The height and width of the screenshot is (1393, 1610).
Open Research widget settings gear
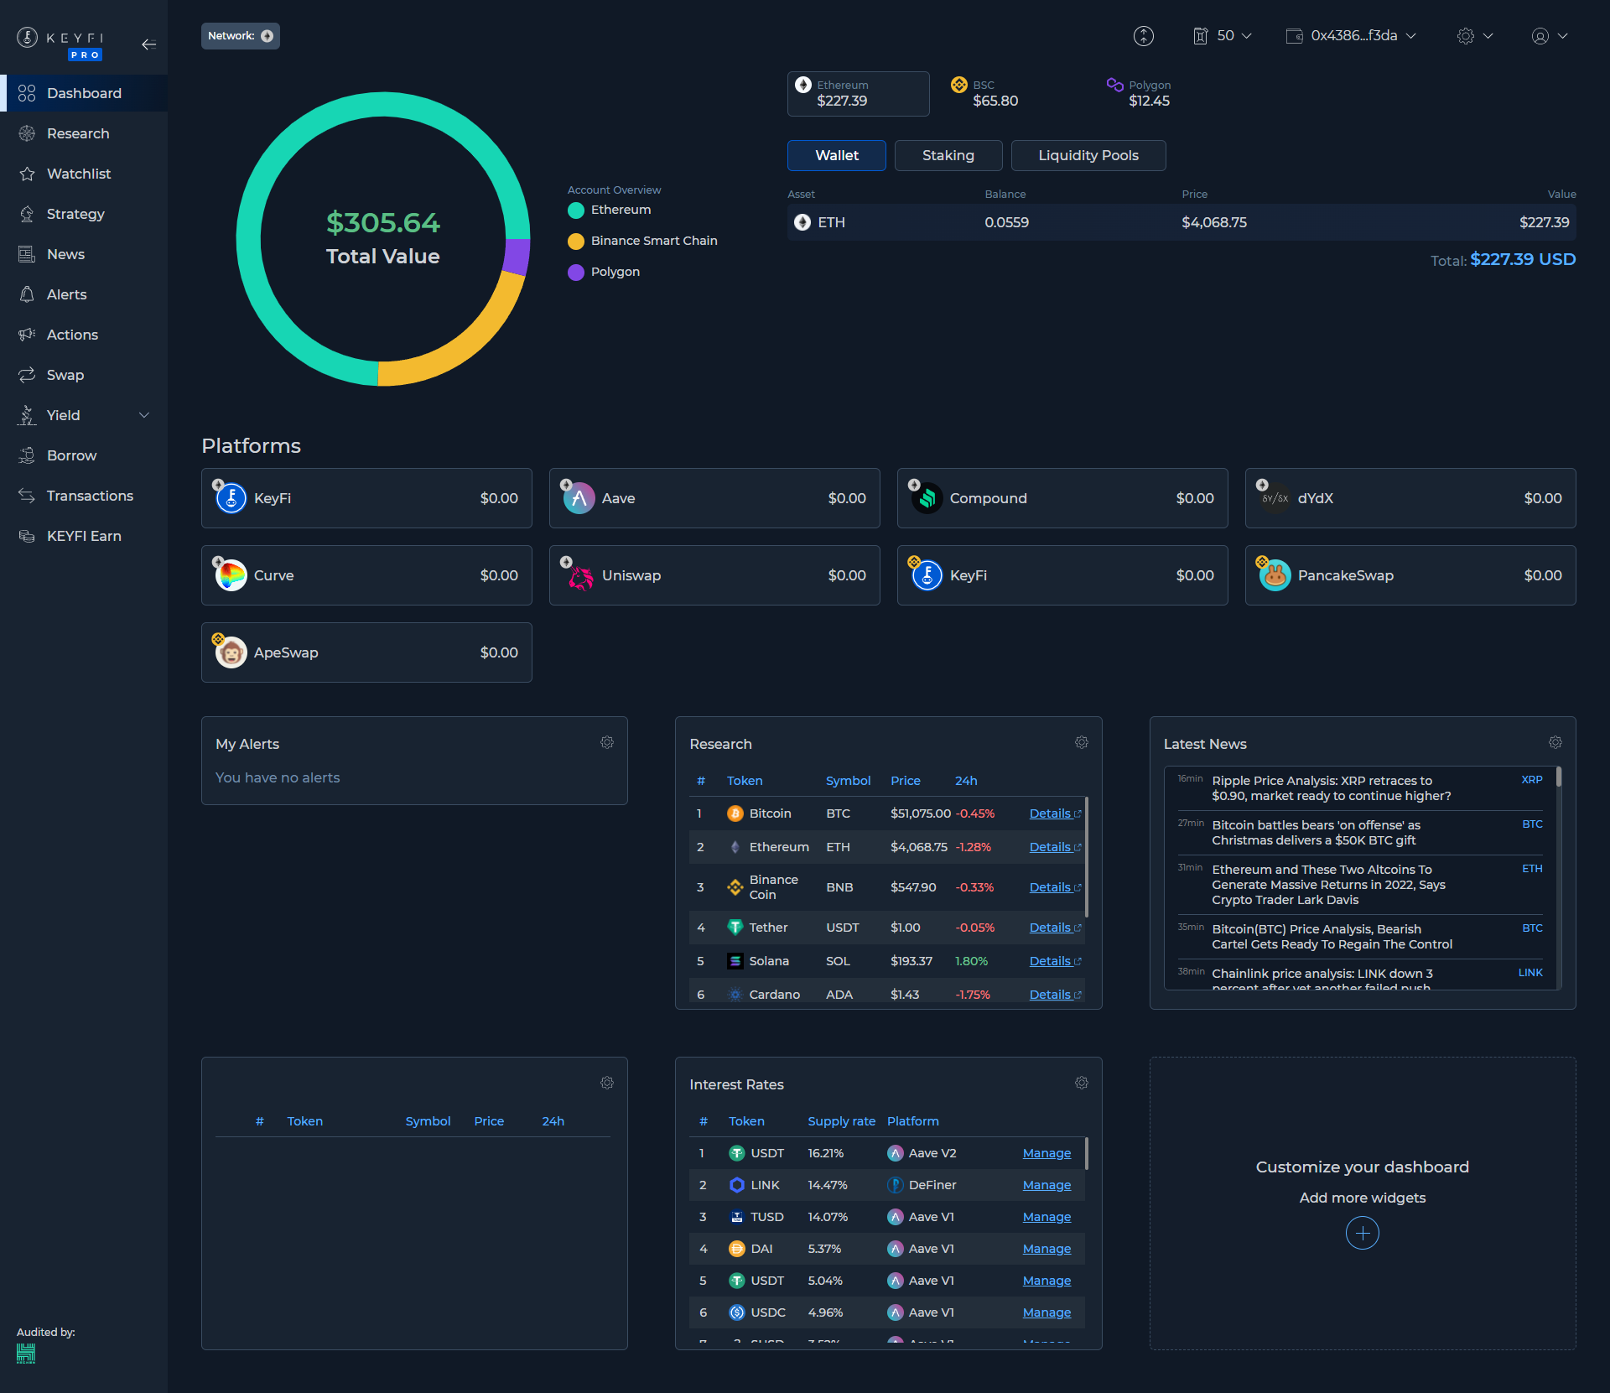click(1082, 742)
